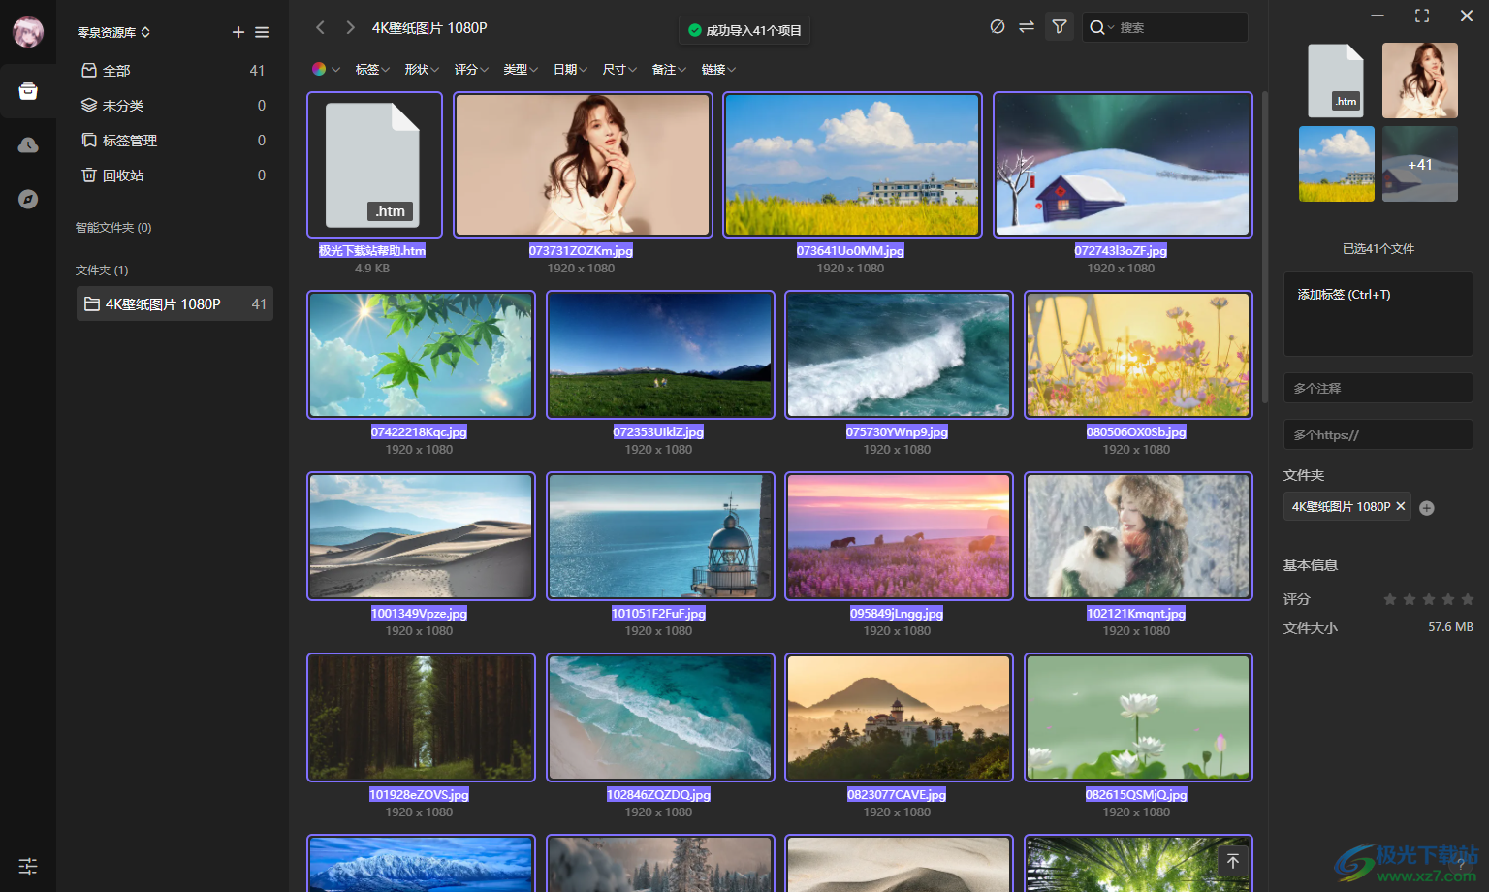
Task: Select the 0727431l3oZF.jpg snow cabin thumbnail
Action: [1123, 165]
